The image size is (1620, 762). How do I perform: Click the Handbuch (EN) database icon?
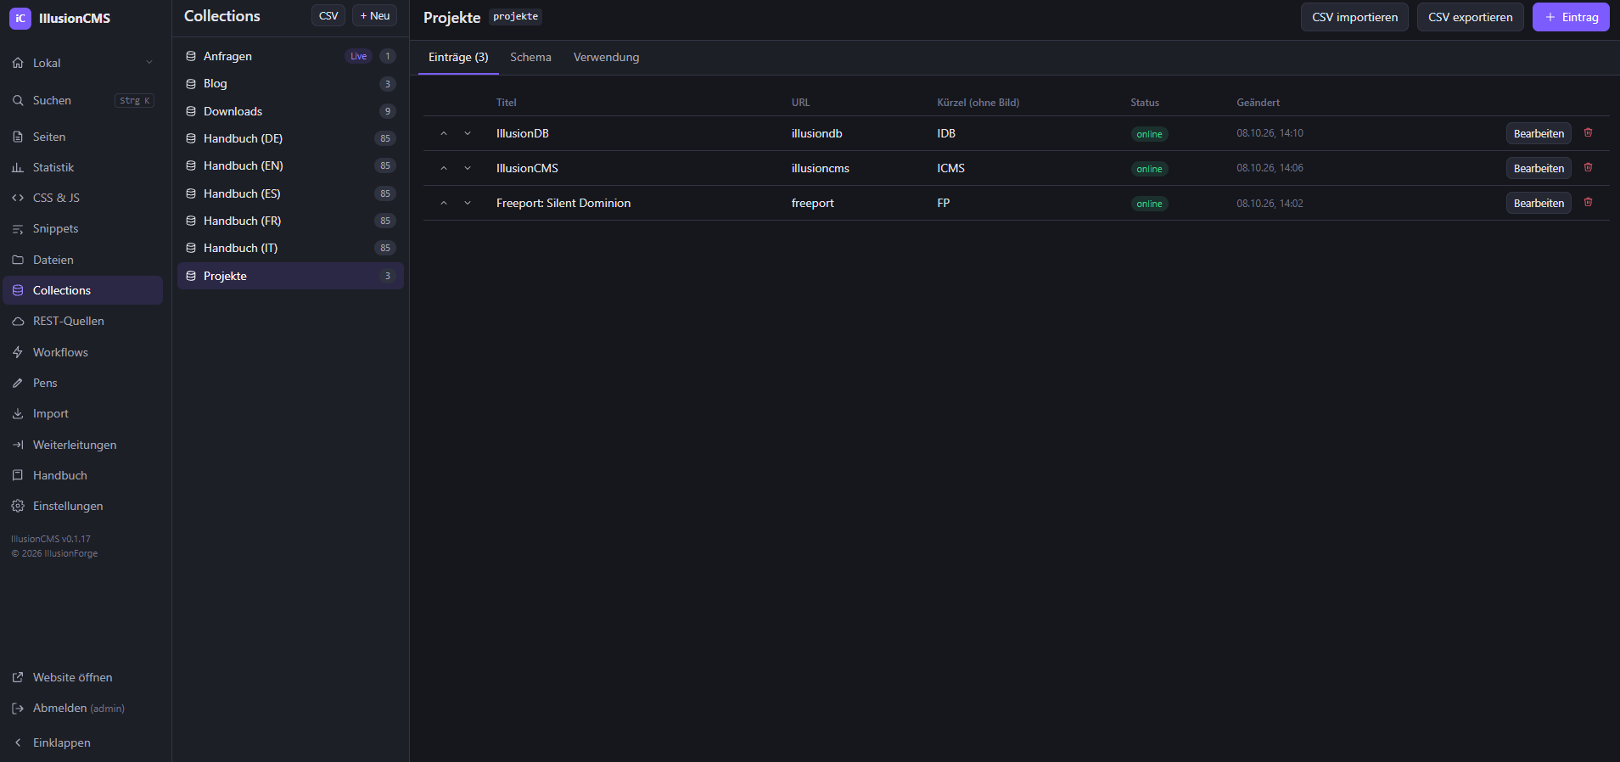[191, 165]
